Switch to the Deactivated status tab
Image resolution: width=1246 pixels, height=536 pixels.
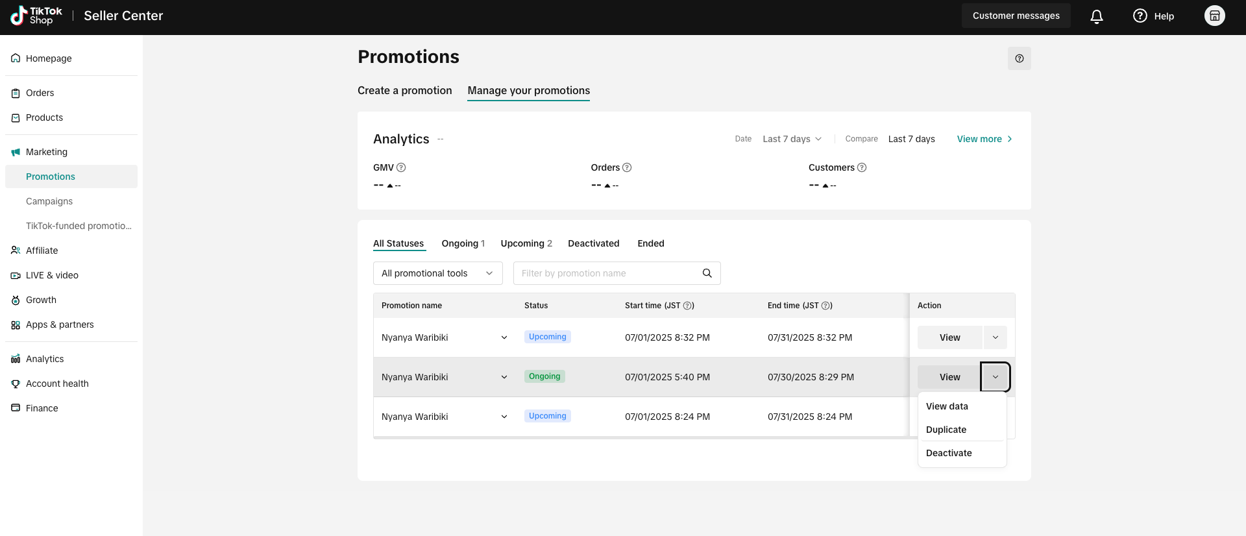point(594,243)
